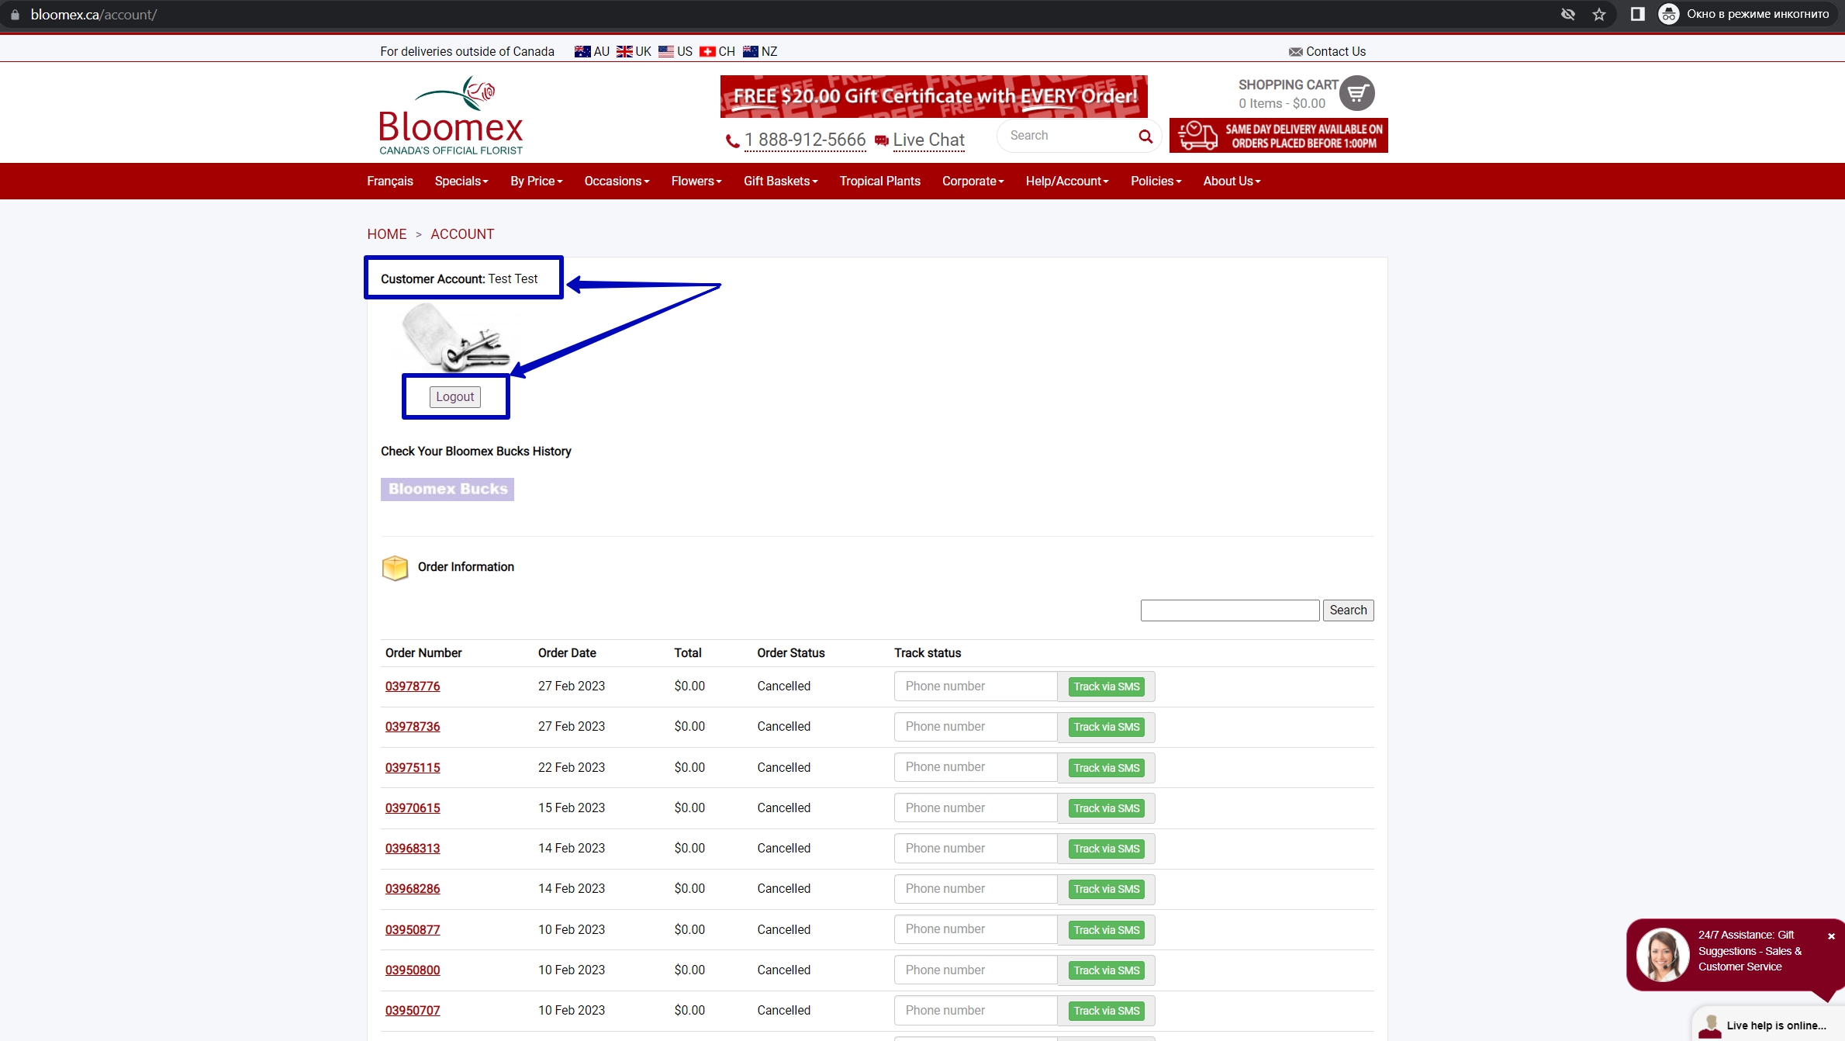Expand the Corporate menu

(973, 181)
